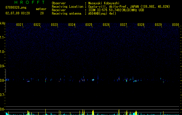
Task: Click time marker 0330
Action: tap(176, 25)
